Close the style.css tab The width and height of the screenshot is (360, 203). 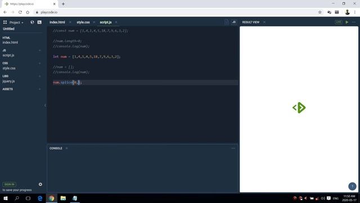[x=94, y=22]
